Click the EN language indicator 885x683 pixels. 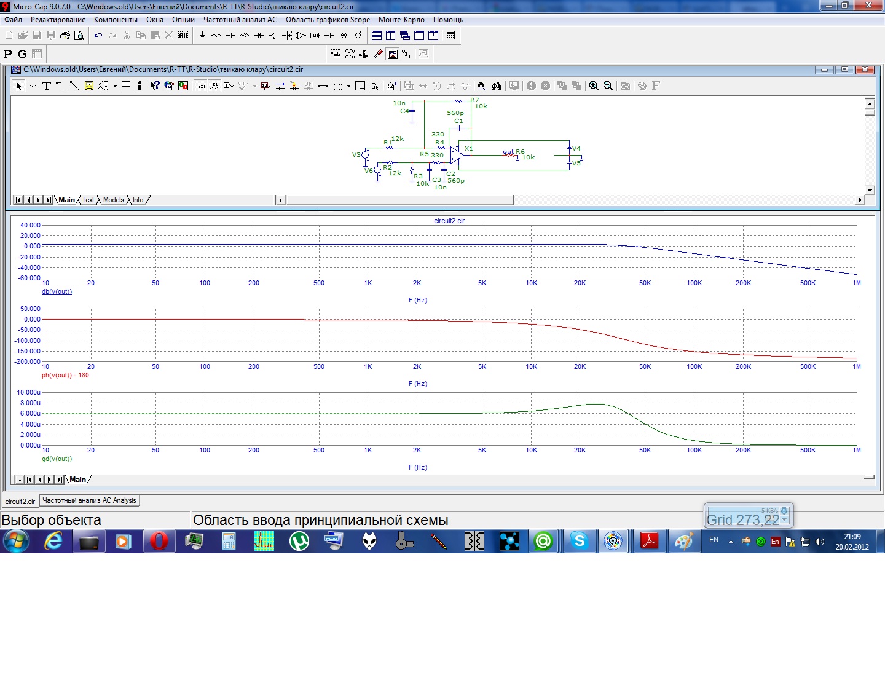coord(714,540)
